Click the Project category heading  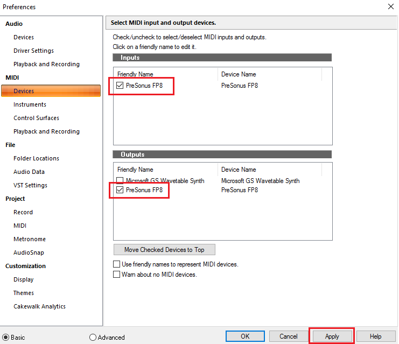coord(15,199)
